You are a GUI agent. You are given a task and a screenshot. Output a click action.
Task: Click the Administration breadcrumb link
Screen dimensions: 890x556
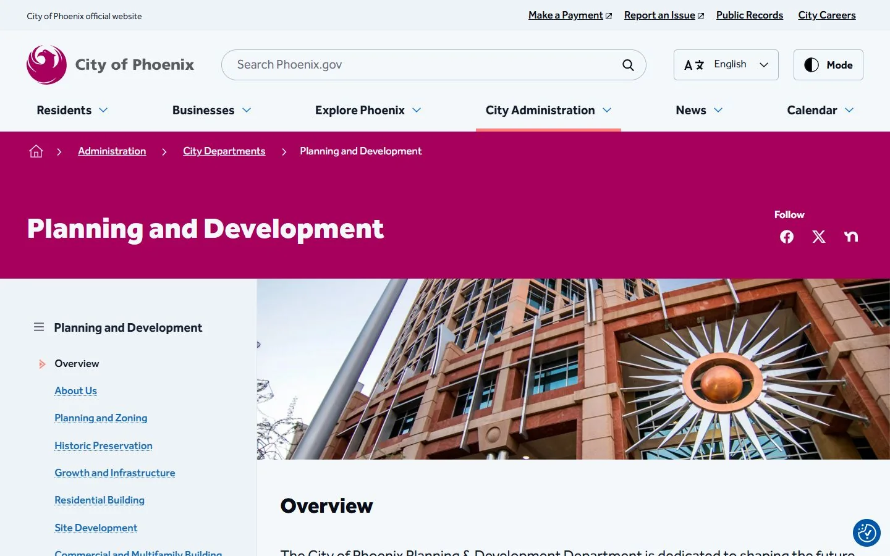pos(112,151)
